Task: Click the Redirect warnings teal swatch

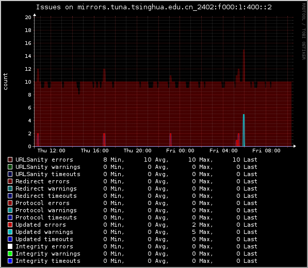Action: click(10, 188)
